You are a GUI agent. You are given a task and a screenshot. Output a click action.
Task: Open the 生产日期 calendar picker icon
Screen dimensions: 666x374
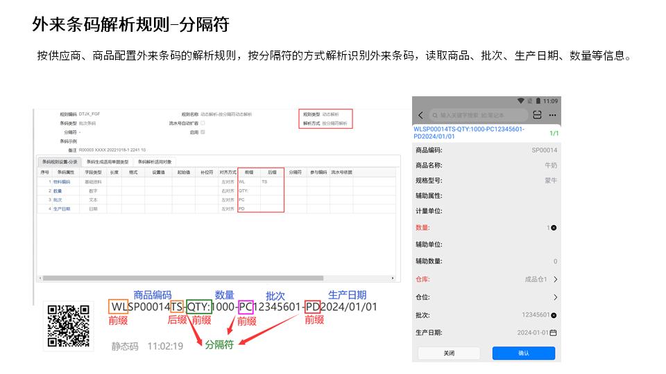pos(554,332)
